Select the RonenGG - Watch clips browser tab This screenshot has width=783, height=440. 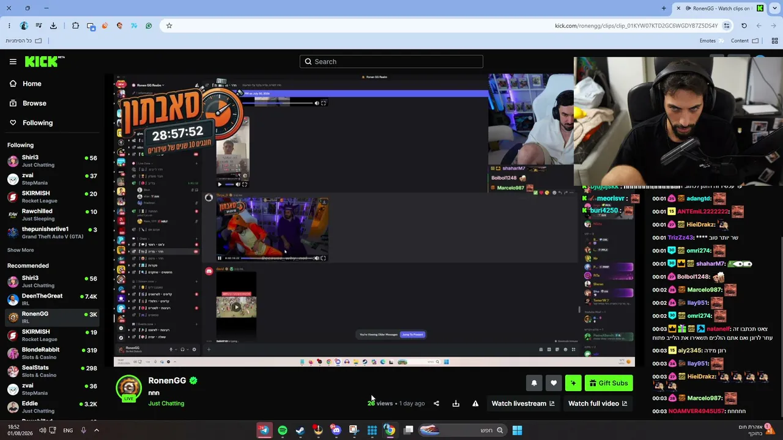point(720,8)
